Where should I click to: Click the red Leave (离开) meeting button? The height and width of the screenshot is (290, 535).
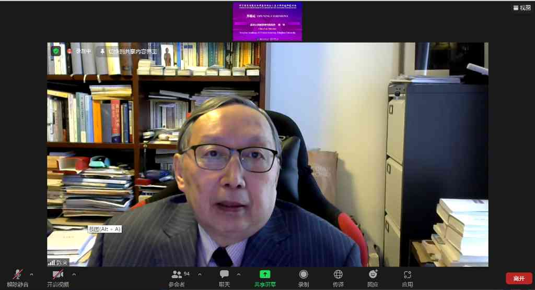click(519, 279)
